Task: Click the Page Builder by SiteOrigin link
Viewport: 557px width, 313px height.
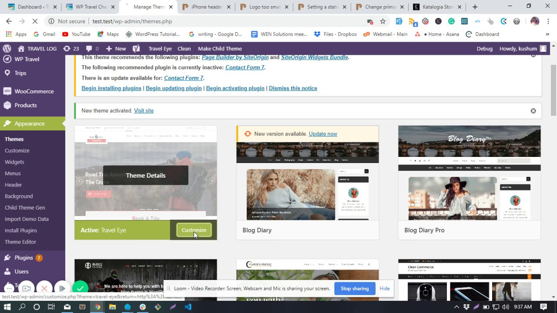Action: point(235,57)
